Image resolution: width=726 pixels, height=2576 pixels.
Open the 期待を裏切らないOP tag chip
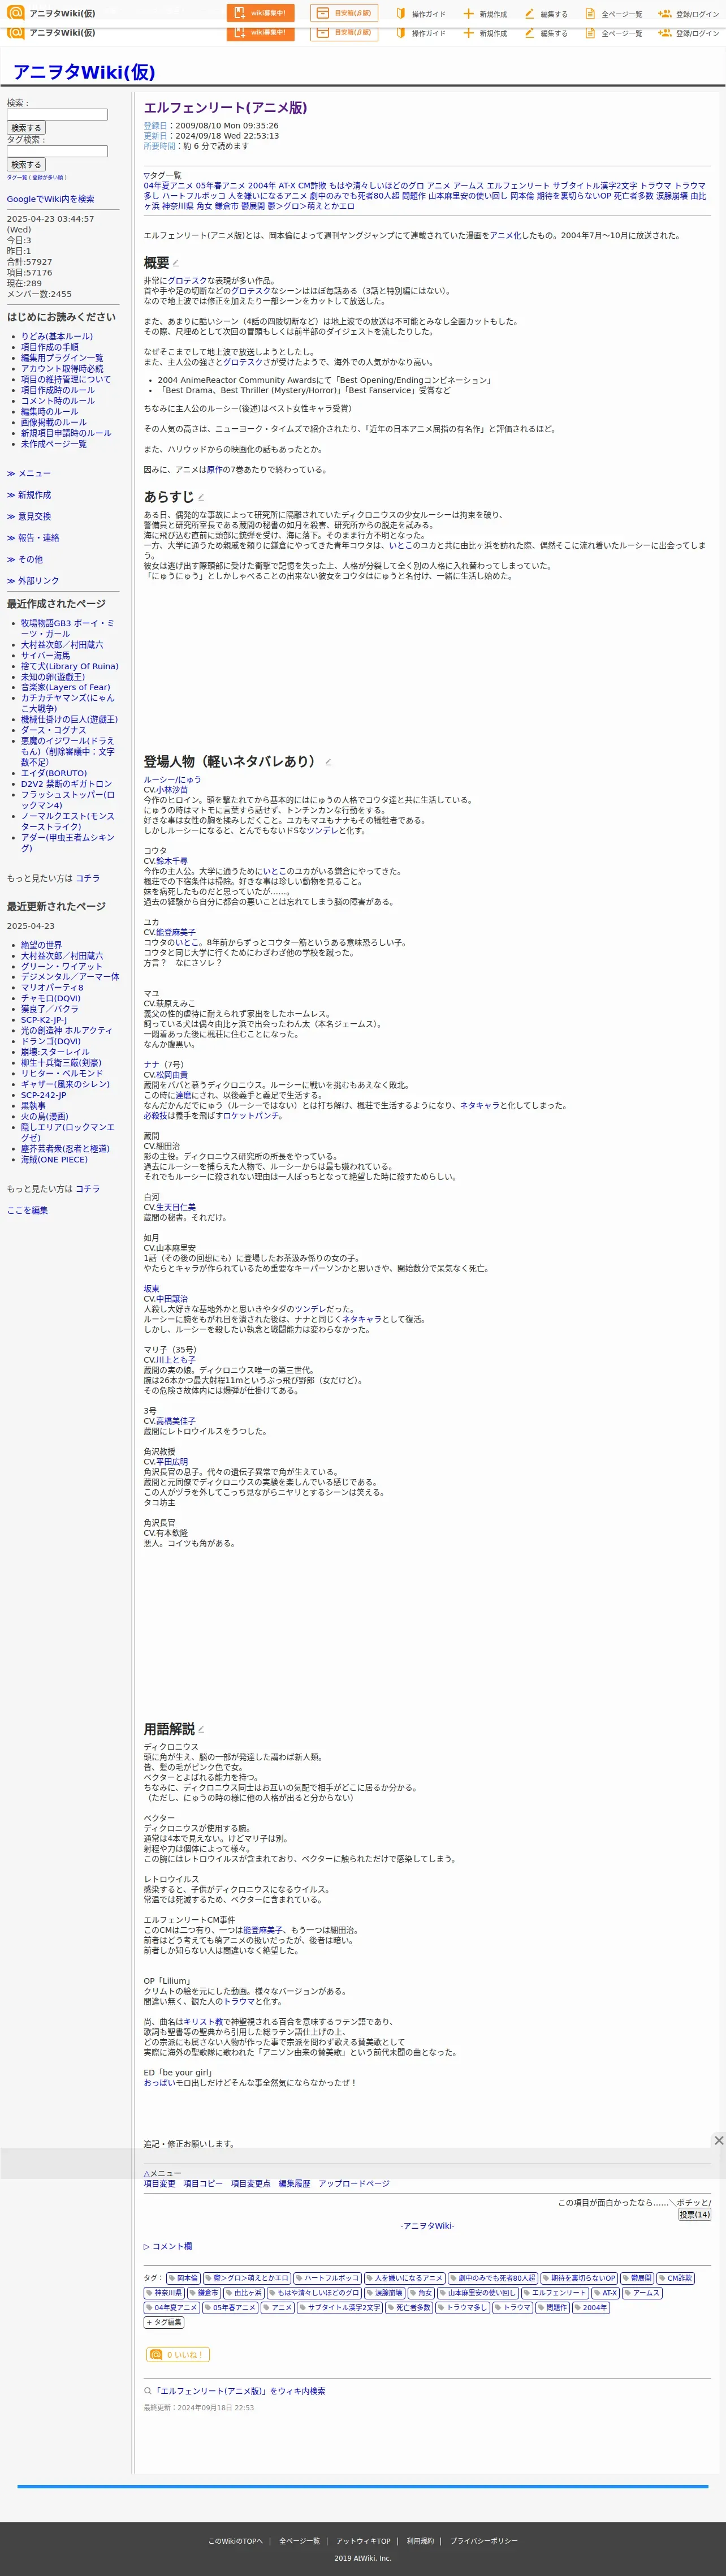tap(579, 2278)
